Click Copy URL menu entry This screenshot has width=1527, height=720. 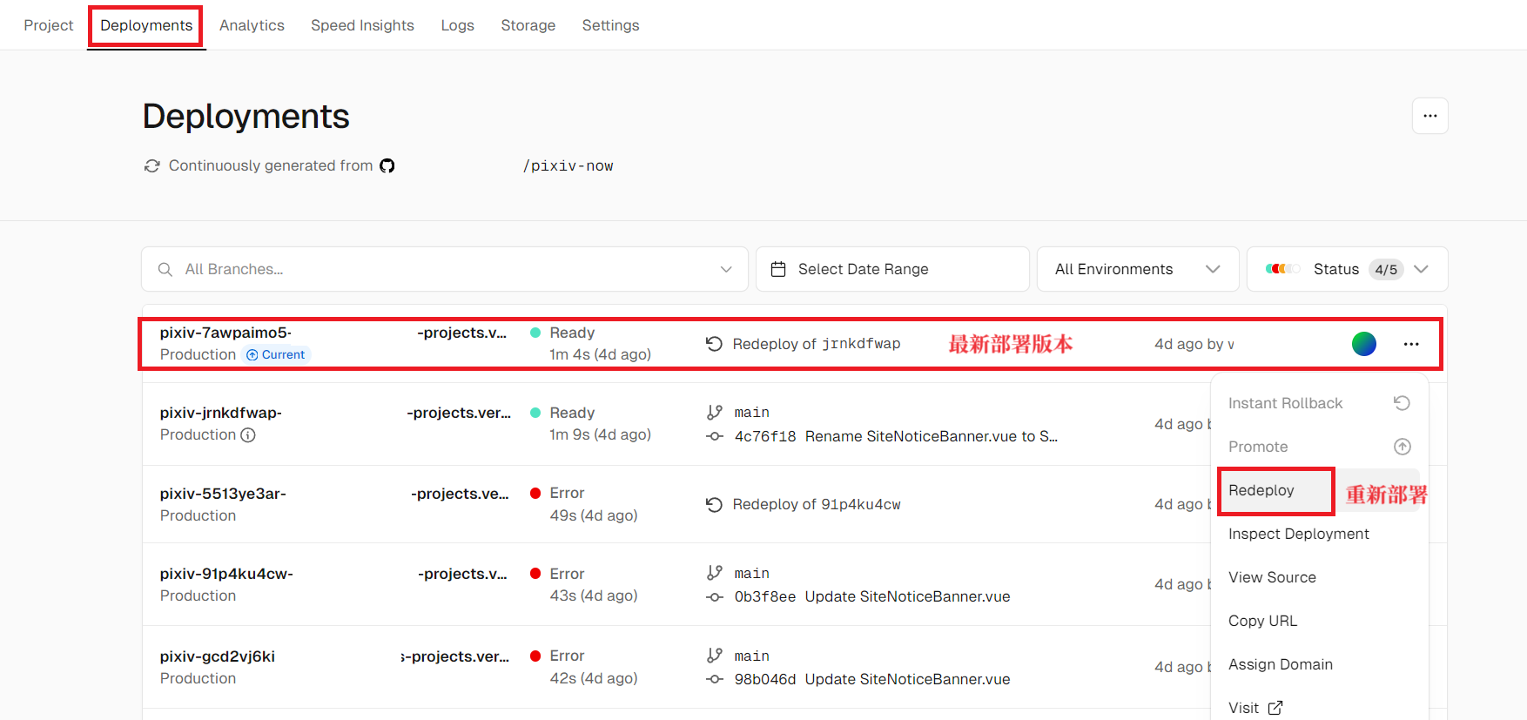pos(1262,621)
